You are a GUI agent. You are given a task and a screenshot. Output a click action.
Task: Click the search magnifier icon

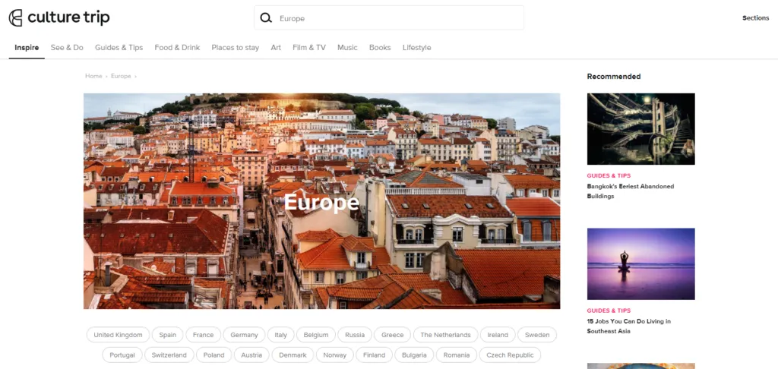tap(266, 18)
